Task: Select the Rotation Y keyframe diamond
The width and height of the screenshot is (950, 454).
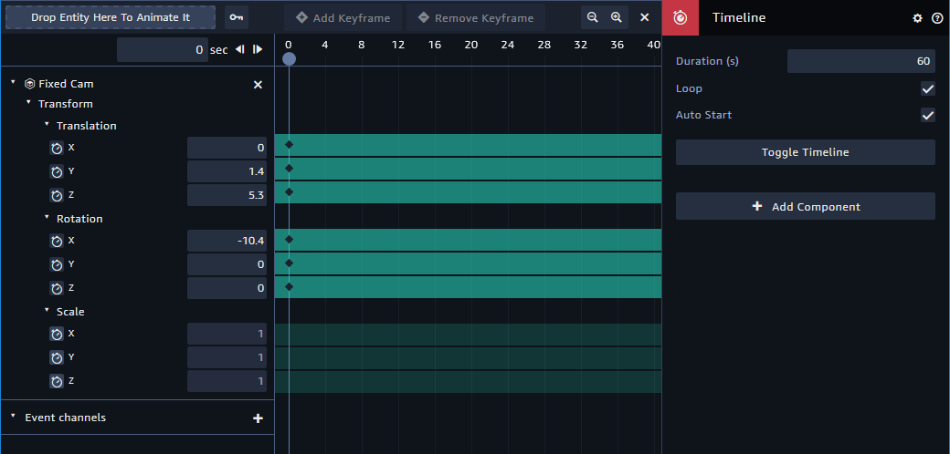Action: [x=289, y=263]
